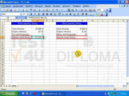Screen dimensions: 129x96
Task: Apply Euro currency style
Action: [x=70, y=14]
